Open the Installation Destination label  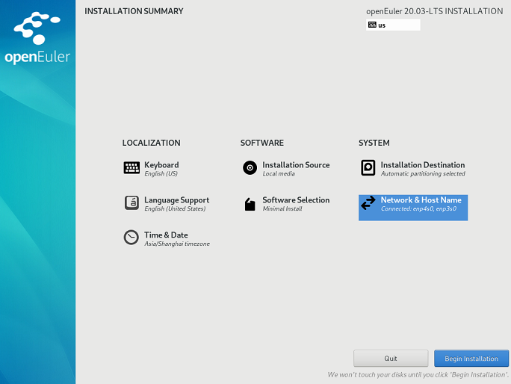tap(422, 165)
